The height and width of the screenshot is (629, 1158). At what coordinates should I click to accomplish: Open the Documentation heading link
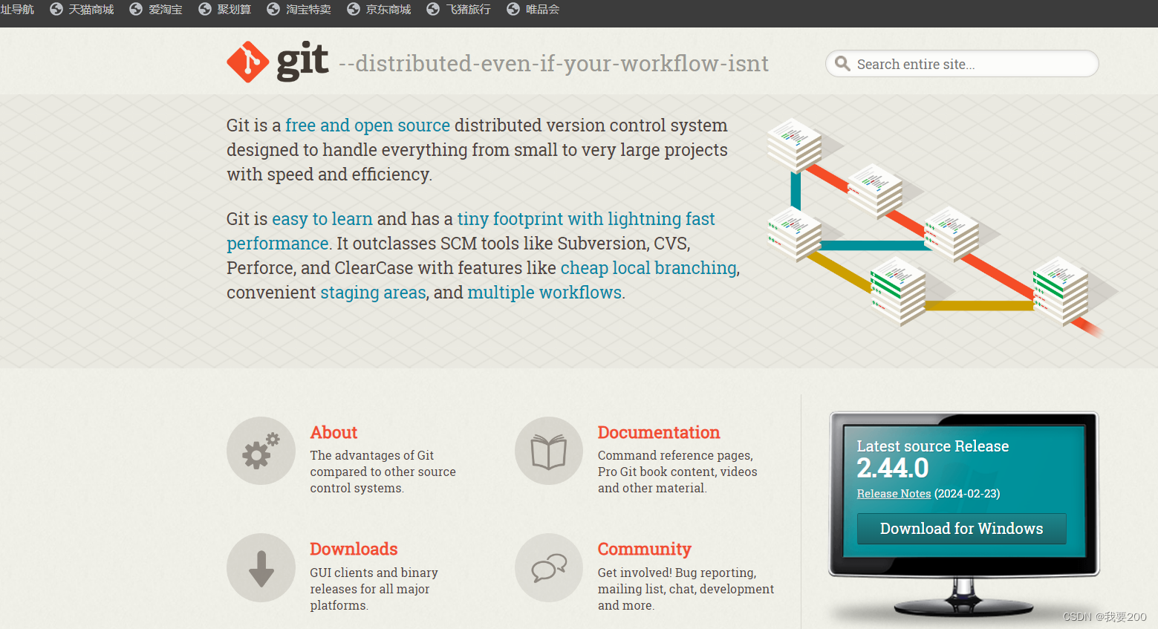tap(659, 432)
